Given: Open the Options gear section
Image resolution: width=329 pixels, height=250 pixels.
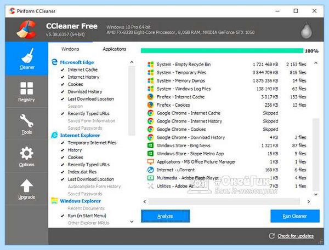Looking at the screenshot, I should [x=27, y=156].
